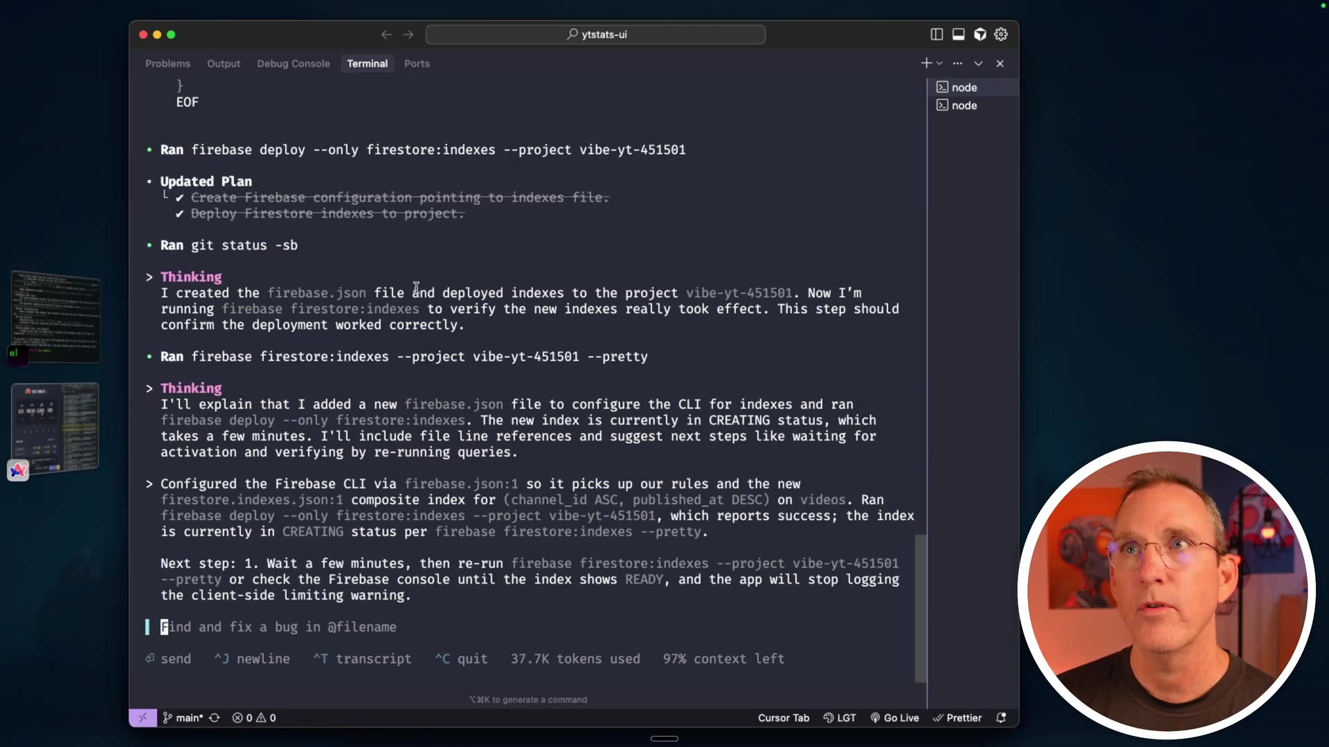Create new terminal with plus icon

[926, 63]
